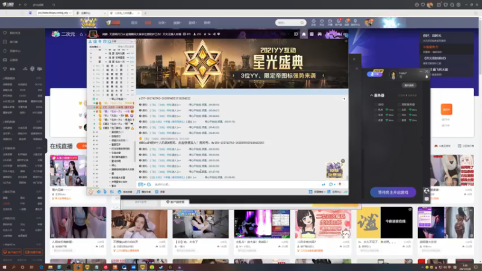Click the YY channel list scrollbar
This screenshot has width=482, height=271.
pos(134,151)
